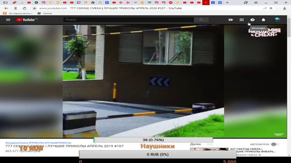The image size is (291, 163).
Task: Open the create video camera icon
Action: pyautogui.click(x=231, y=19)
